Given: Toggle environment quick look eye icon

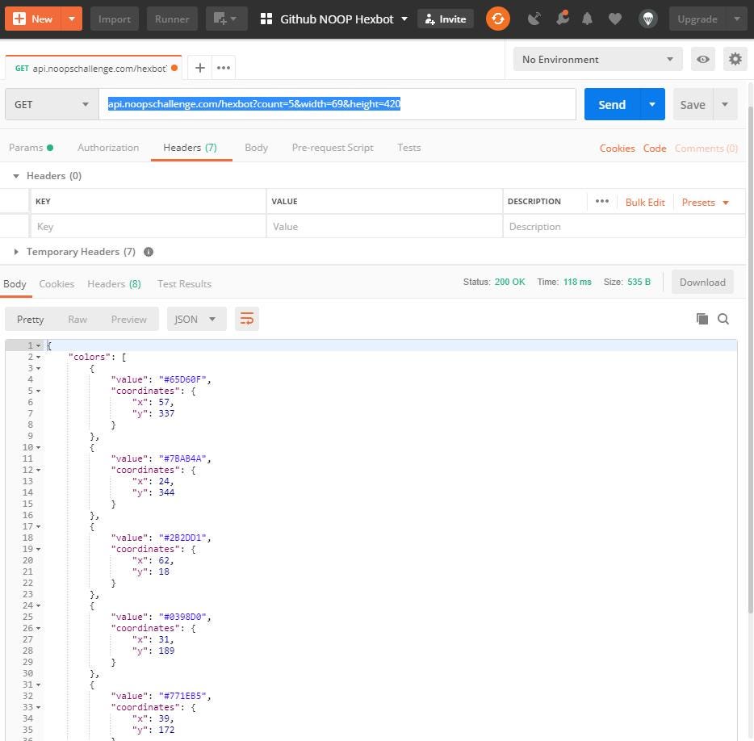Looking at the screenshot, I should click(703, 59).
